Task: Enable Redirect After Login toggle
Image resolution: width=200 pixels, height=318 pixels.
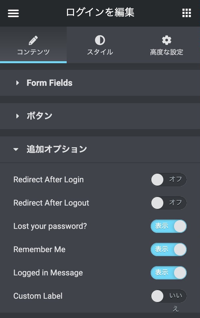Action: pos(168,180)
